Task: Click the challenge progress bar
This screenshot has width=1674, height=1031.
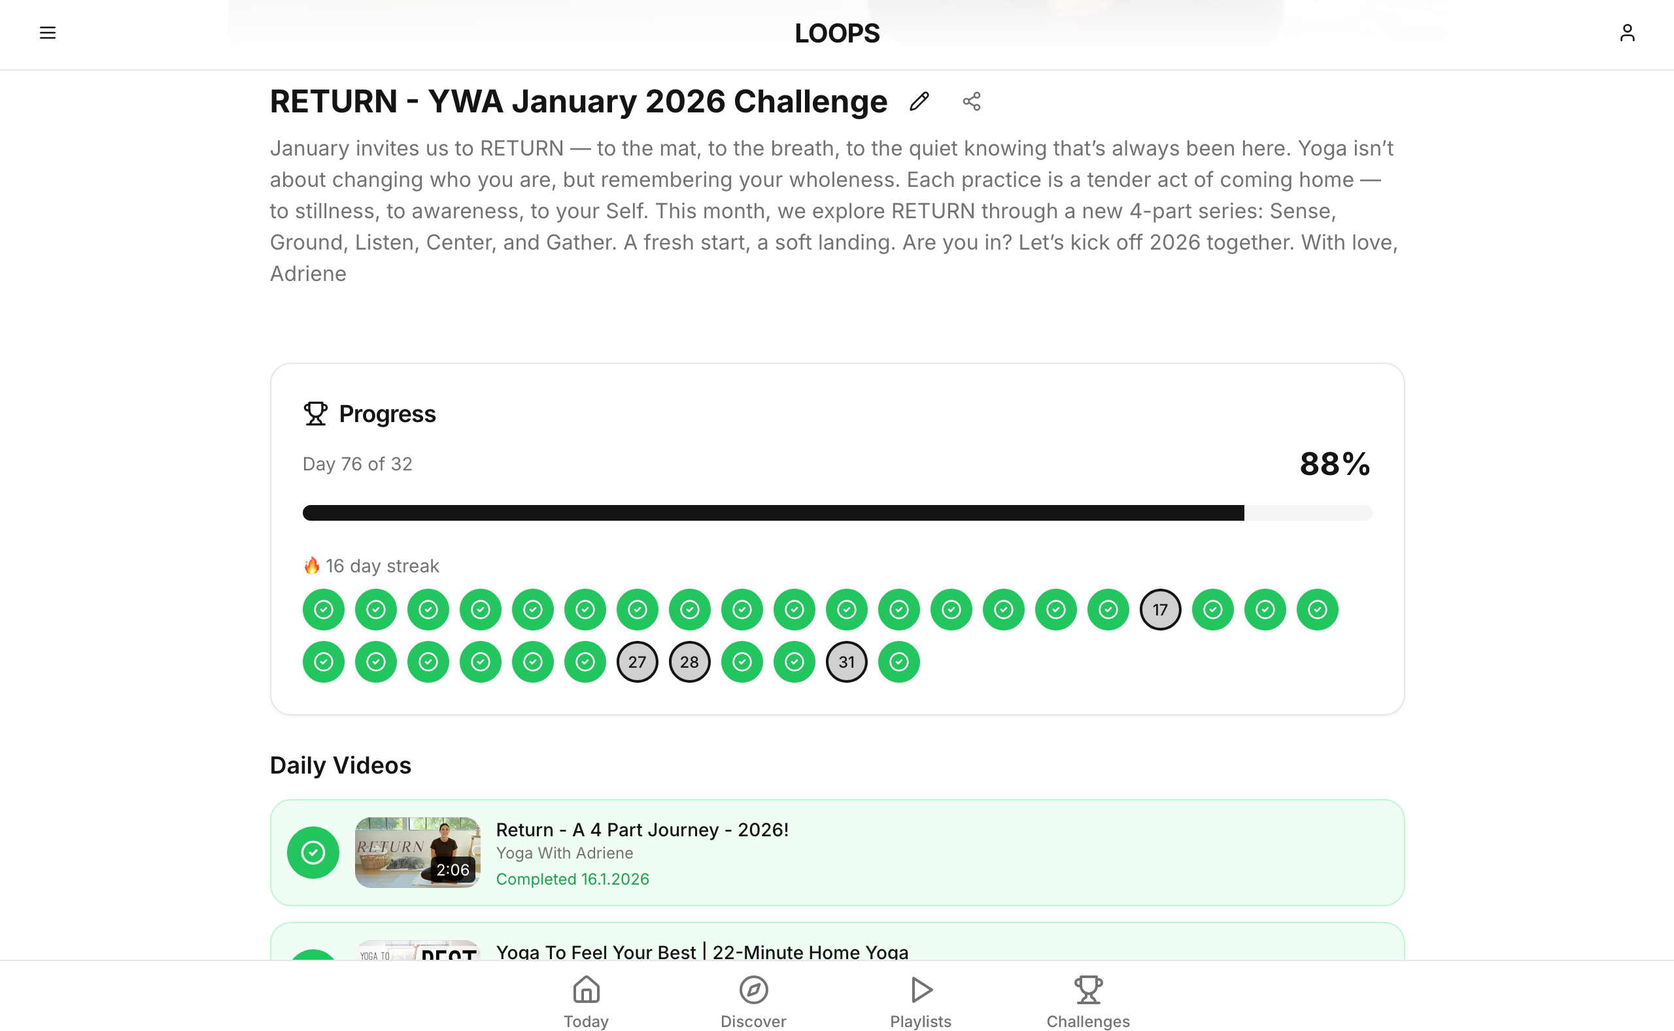Action: (836, 513)
